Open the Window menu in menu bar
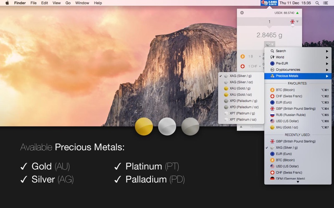 pos(82,3)
